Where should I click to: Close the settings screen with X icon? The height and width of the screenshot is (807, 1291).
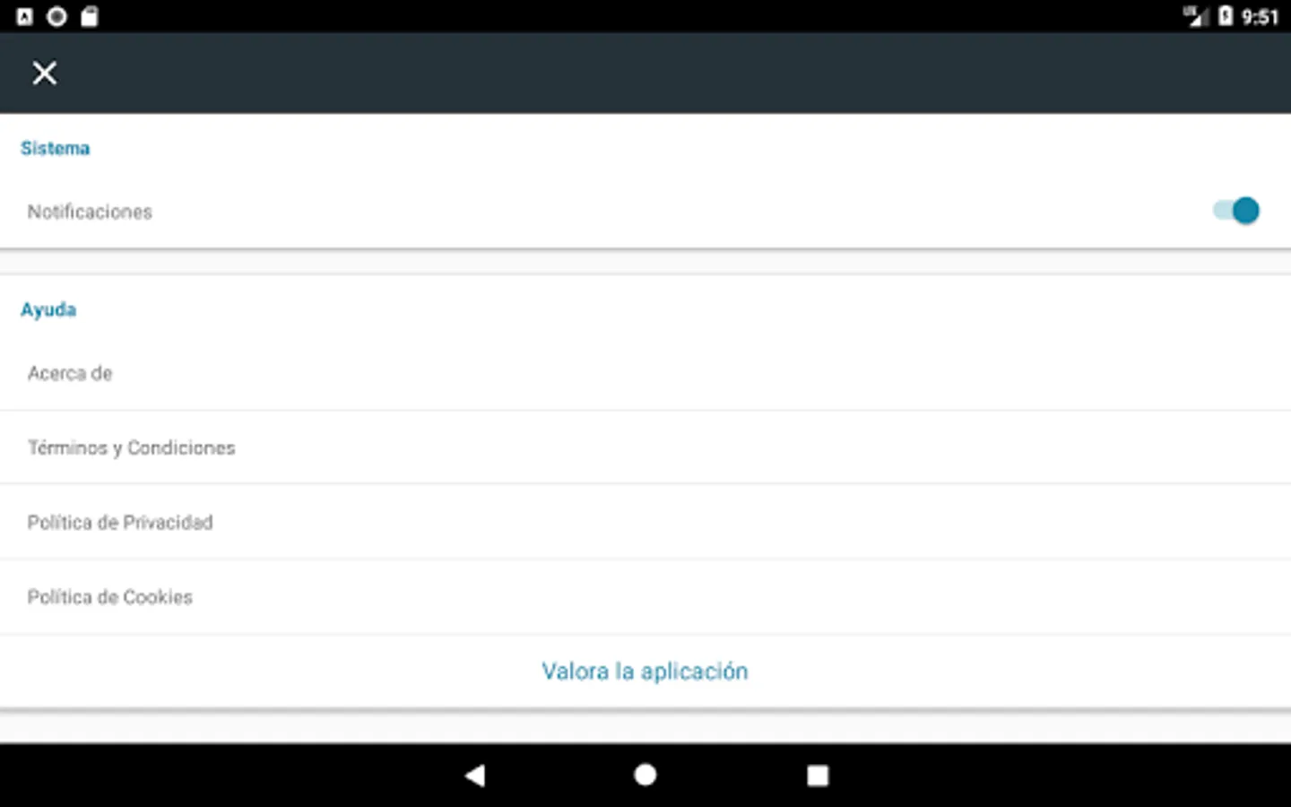click(44, 73)
